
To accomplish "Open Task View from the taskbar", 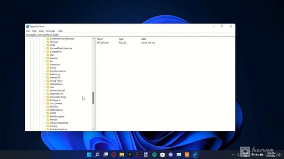I will 106,155.
